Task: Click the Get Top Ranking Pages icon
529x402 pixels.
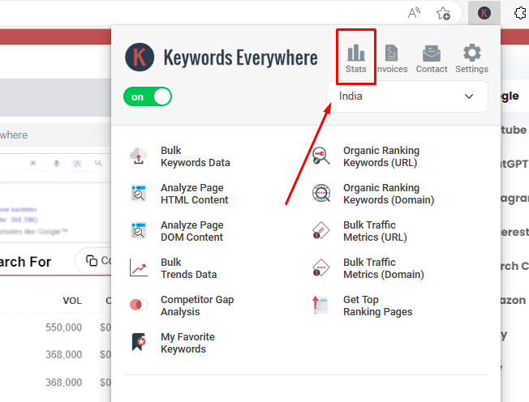Action: coord(320,305)
